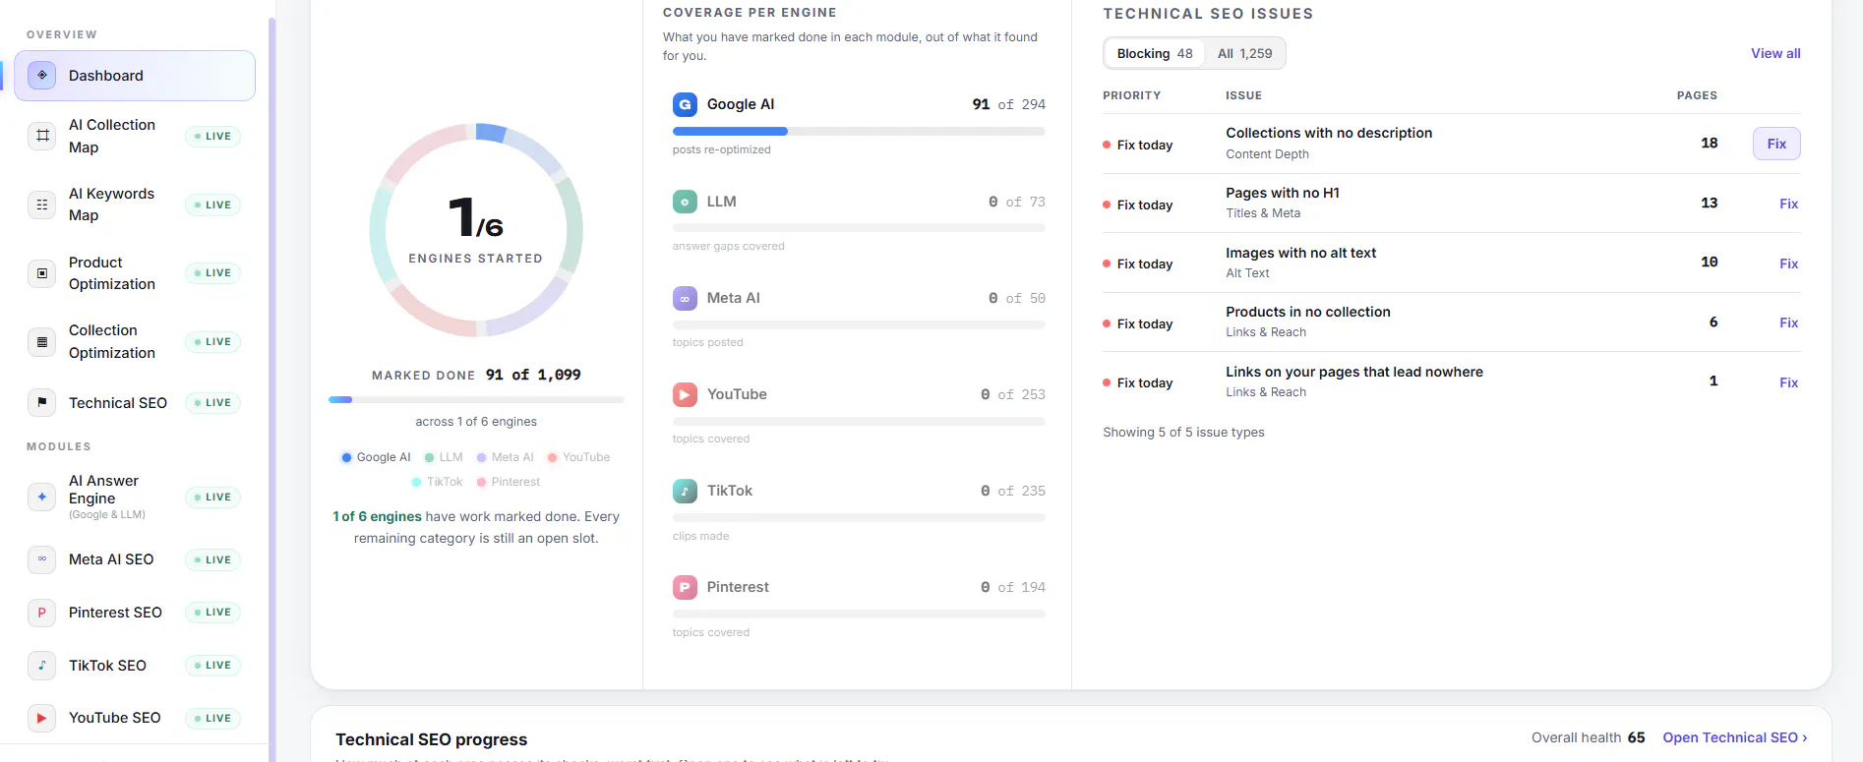1863x762 pixels.
Task: Click the Google AI legend color dot
Action: (346, 457)
